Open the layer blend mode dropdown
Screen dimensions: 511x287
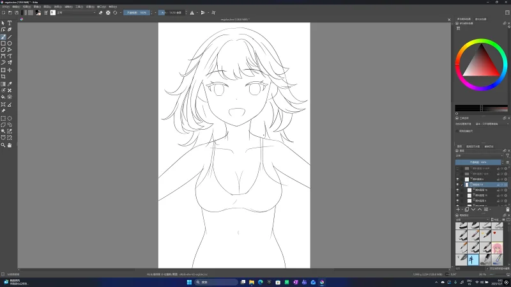(x=479, y=155)
